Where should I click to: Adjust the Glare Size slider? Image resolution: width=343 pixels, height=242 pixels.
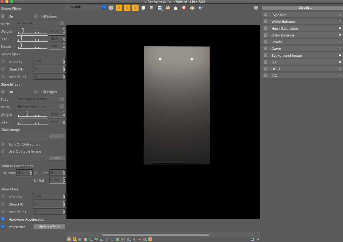click(x=32, y=122)
